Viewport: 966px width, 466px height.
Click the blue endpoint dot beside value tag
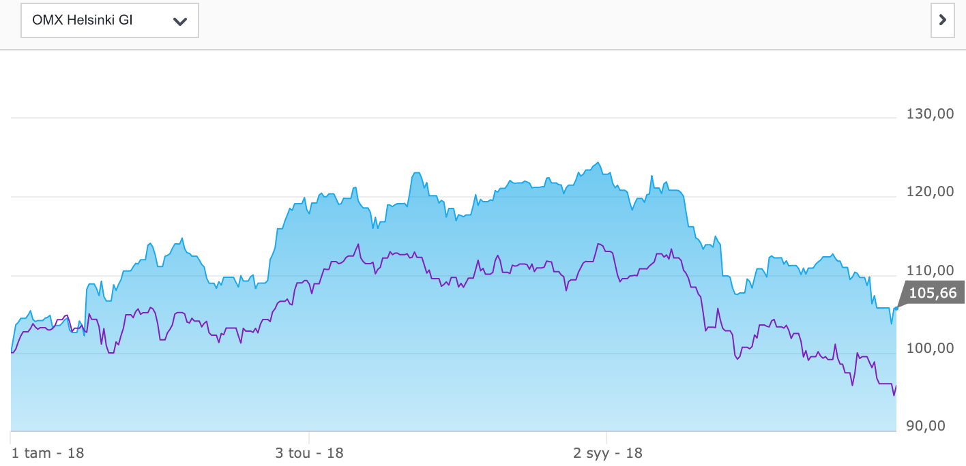896,309
